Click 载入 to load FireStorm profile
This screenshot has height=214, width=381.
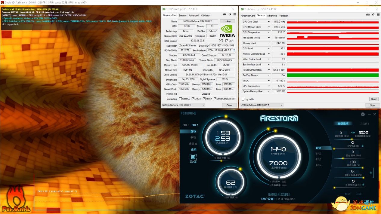click(293, 199)
